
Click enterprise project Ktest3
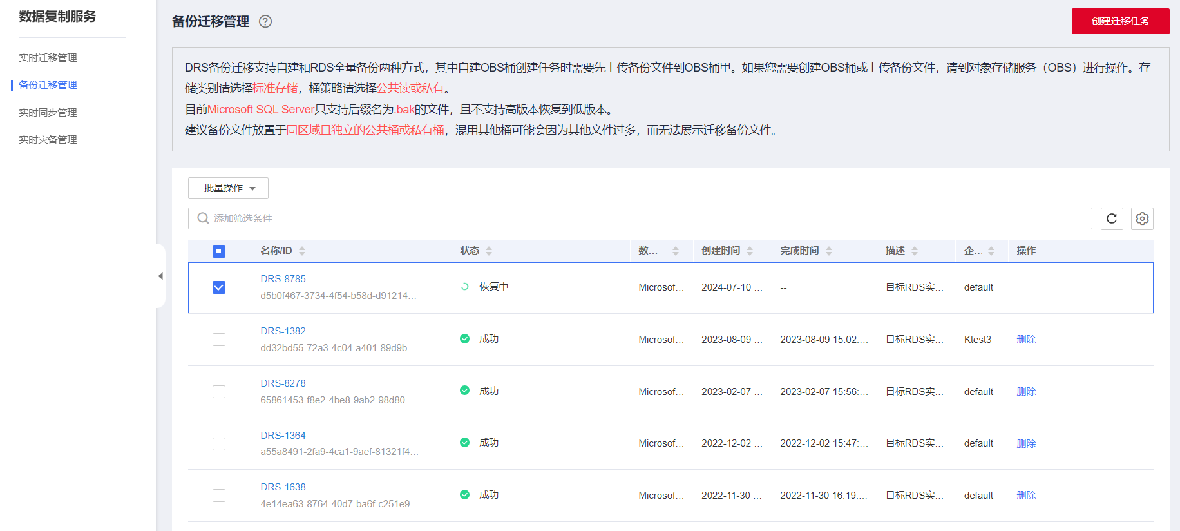point(978,340)
